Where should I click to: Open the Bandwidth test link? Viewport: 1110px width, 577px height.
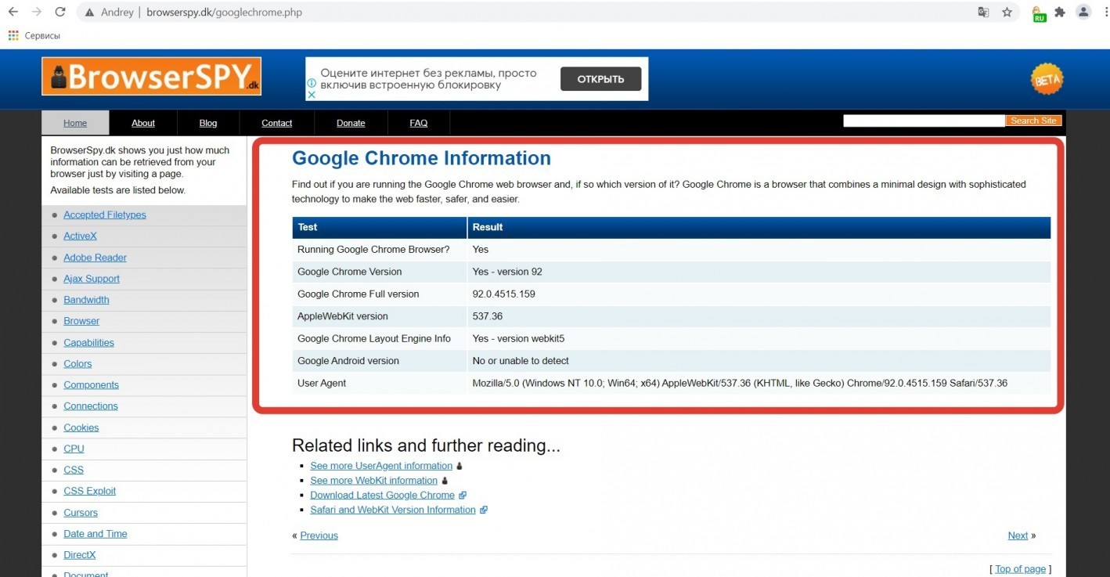tap(86, 300)
